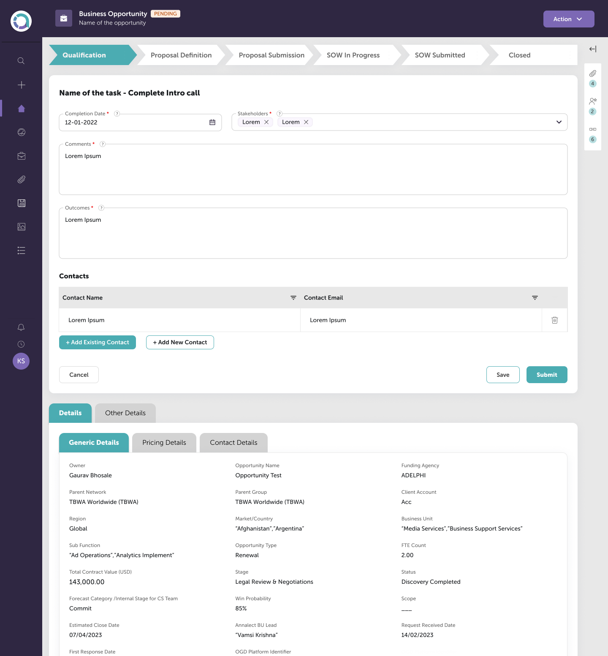The height and width of the screenshot is (656, 608).
Task: Filter the Contact Email column
Action: coord(535,298)
